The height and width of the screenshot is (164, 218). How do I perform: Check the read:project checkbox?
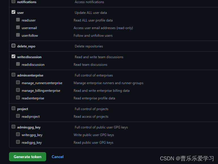(x=18, y=116)
